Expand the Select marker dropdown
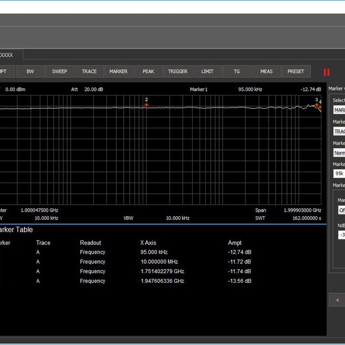This screenshot has height=345, width=345. click(x=339, y=110)
